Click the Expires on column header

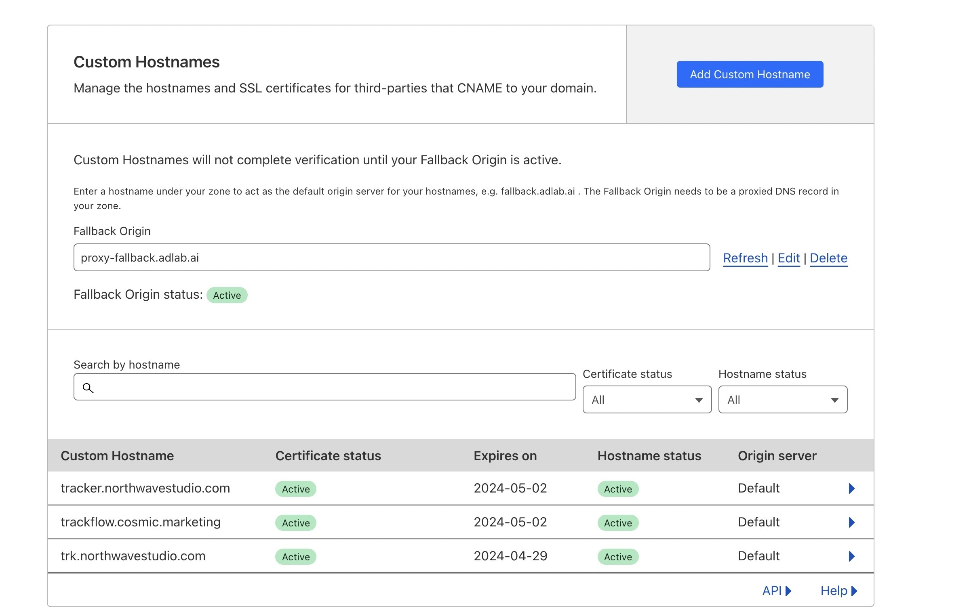click(505, 456)
